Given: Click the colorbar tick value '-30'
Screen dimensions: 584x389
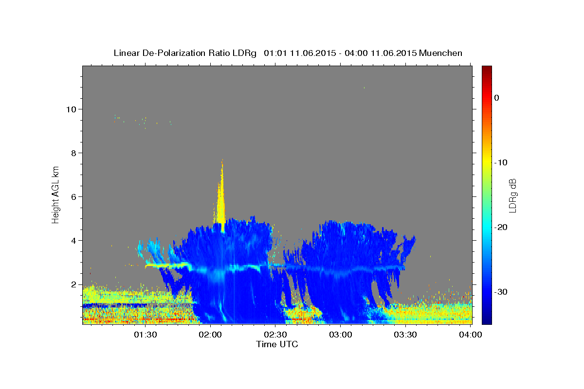Looking at the screenshot, I should pyautogui.click(x=501, y=292).
